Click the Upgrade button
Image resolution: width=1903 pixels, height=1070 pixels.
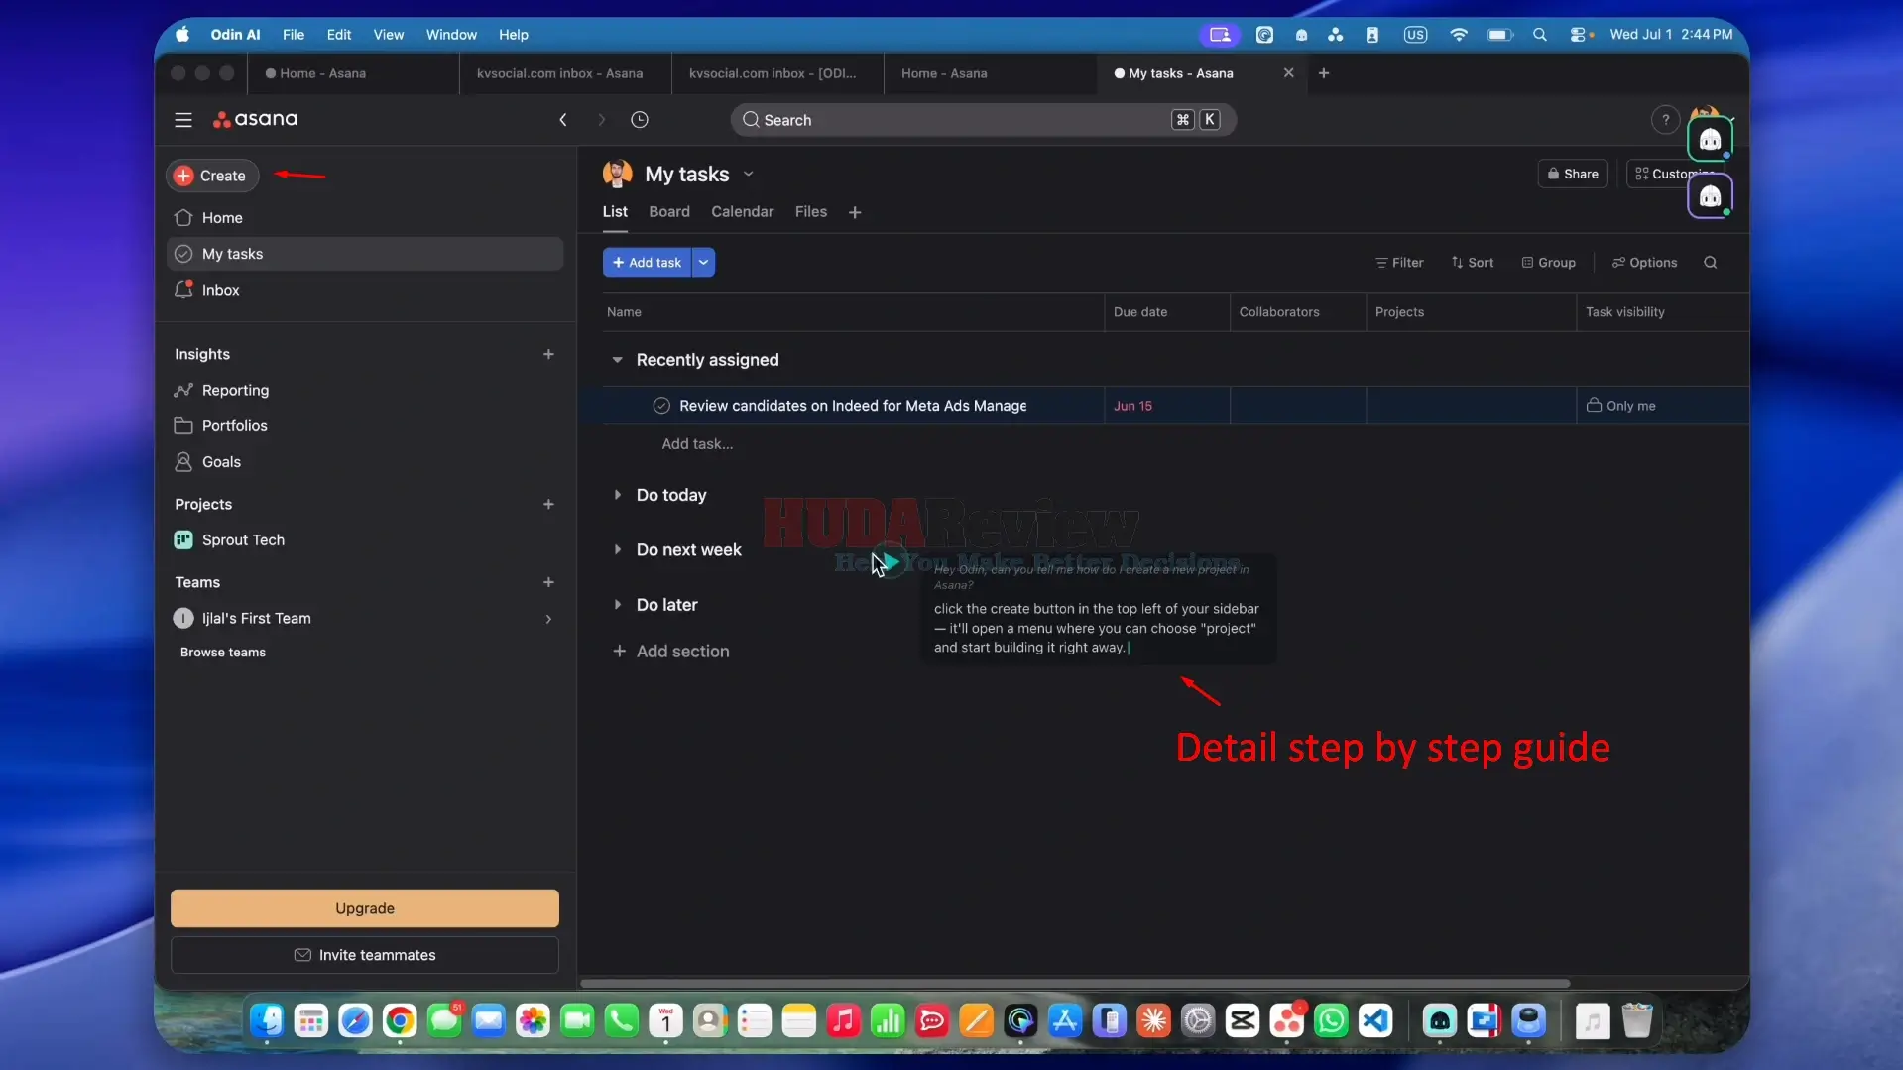(365, 908)
